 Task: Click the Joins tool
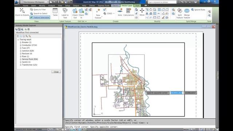coord(120,12)
